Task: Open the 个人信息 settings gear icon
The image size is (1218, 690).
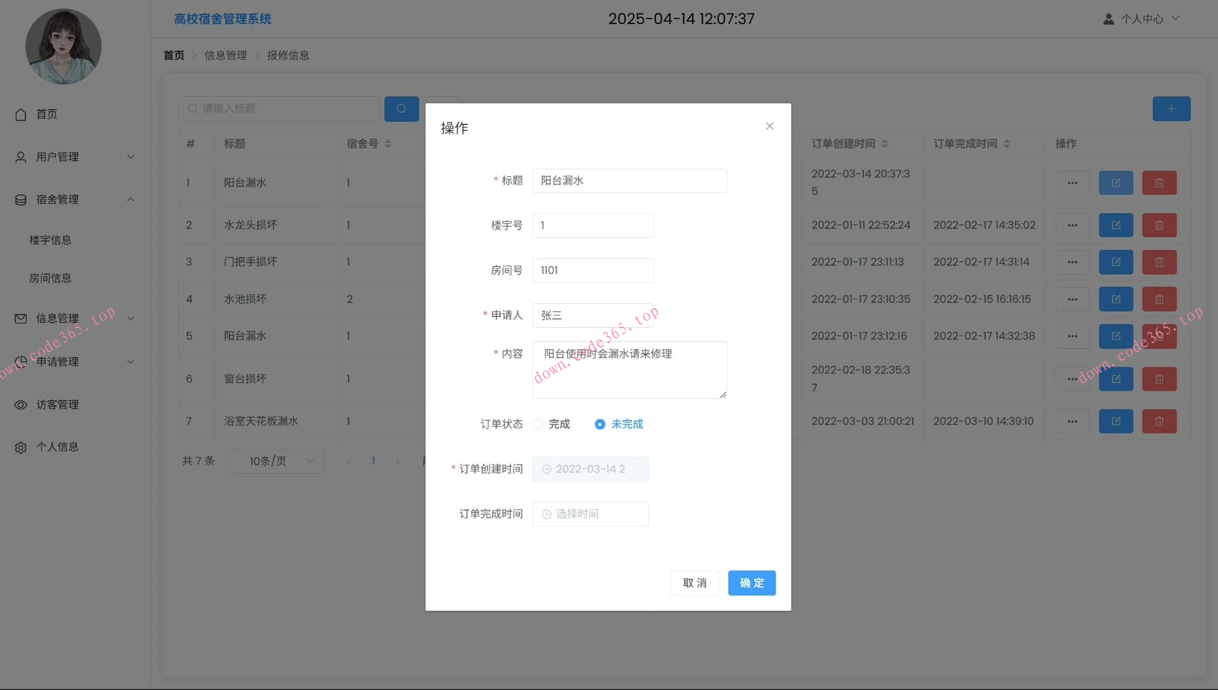Action: [x=20, y=447]
